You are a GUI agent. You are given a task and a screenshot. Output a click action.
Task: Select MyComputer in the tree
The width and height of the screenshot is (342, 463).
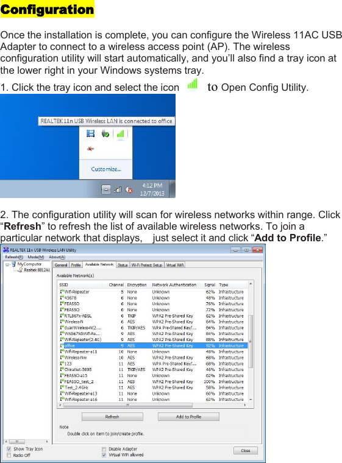coord(29,264)
